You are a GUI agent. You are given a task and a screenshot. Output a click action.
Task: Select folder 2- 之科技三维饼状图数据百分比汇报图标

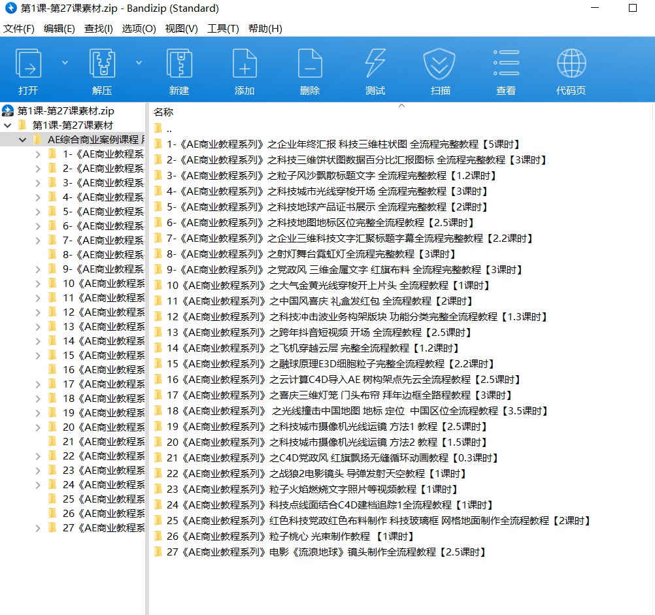click(356, 160)
